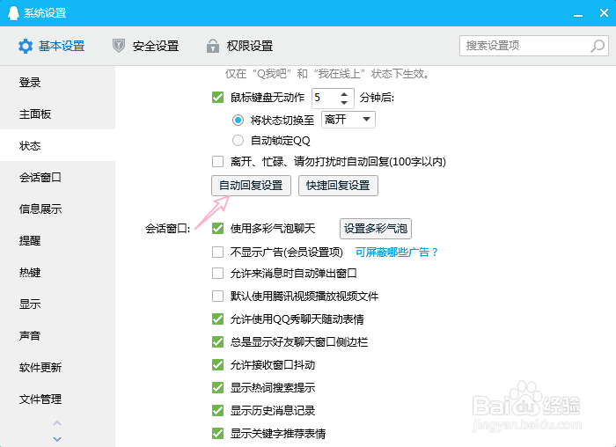Click 设置多彩气泡 button
This screenshot has width=616, height=447.
[x=376, y=229]
